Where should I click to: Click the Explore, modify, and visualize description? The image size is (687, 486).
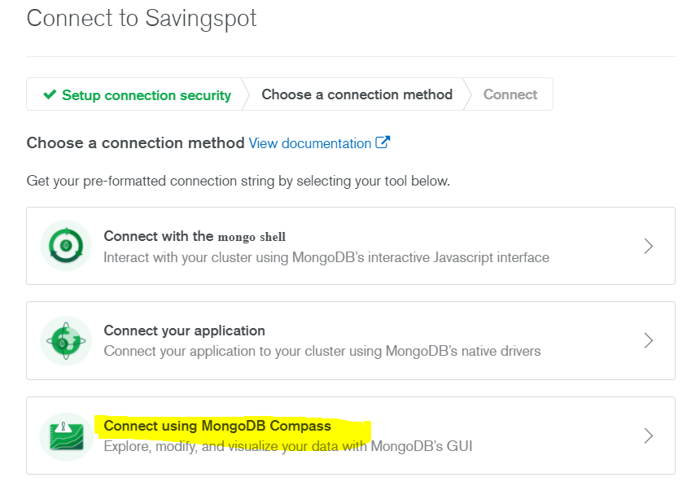click(287, 446)
